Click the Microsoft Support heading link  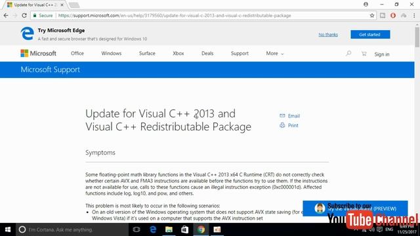point(50,69)
